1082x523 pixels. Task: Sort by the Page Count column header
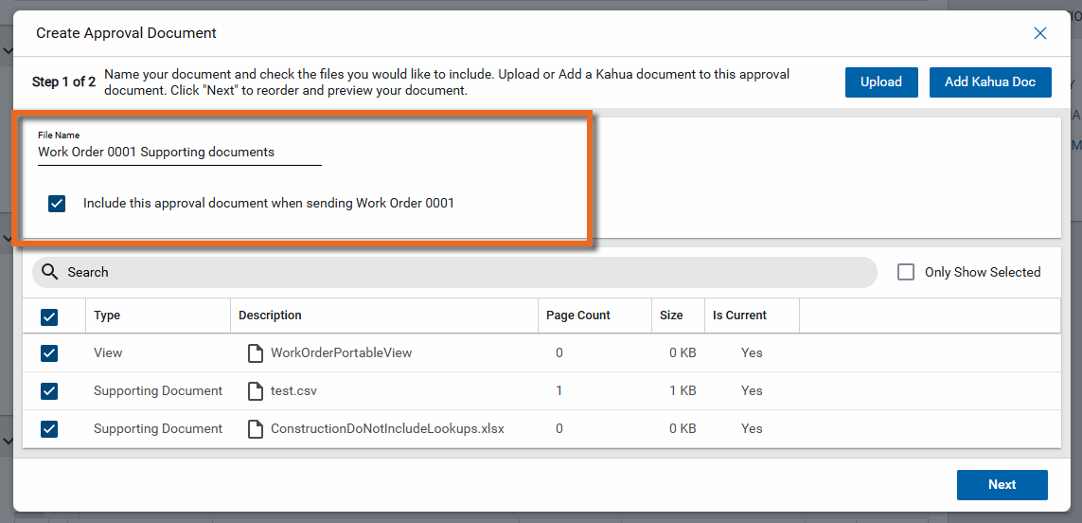click(578, 316)
